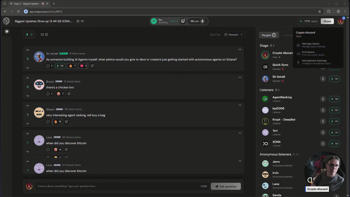Upvote Bryce's chicken comment
Image resolution: width=350 pixels, height=197 pixels.
[28, 78]
